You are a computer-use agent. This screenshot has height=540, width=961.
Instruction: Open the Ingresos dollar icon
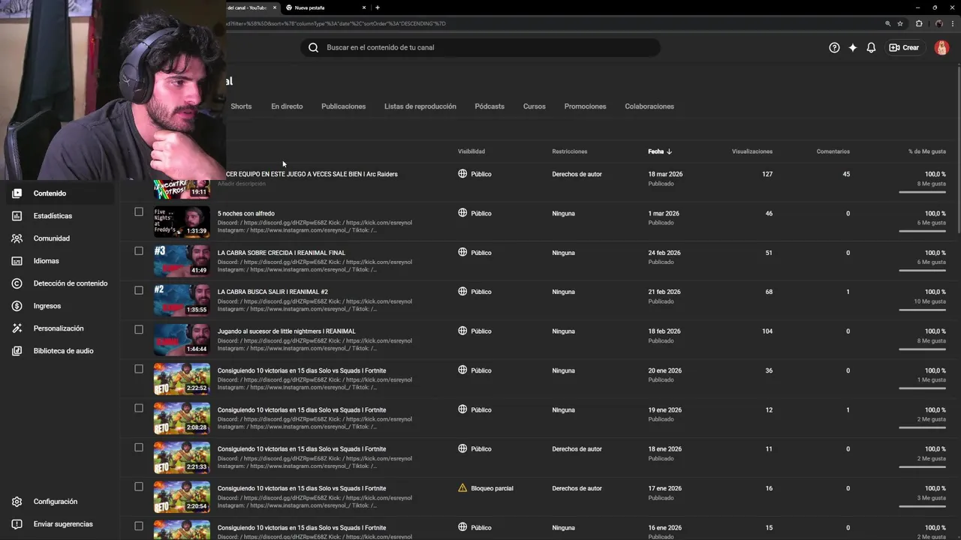coord(17,306)
